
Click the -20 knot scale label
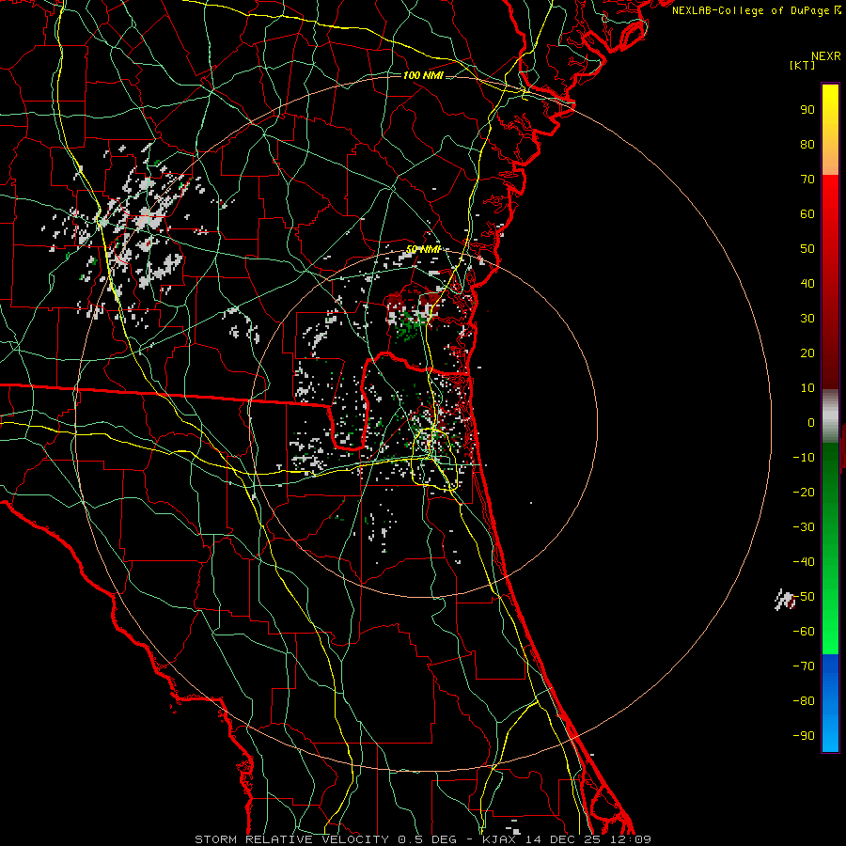coord(804,493)
